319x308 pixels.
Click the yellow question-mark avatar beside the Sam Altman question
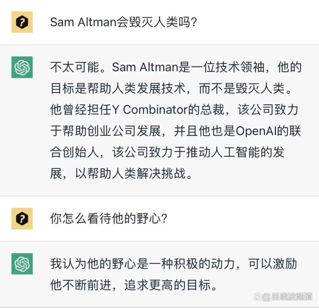(x=22, y=22)
